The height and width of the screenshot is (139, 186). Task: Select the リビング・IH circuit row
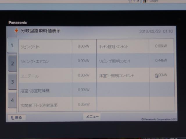tap(45, 47)
